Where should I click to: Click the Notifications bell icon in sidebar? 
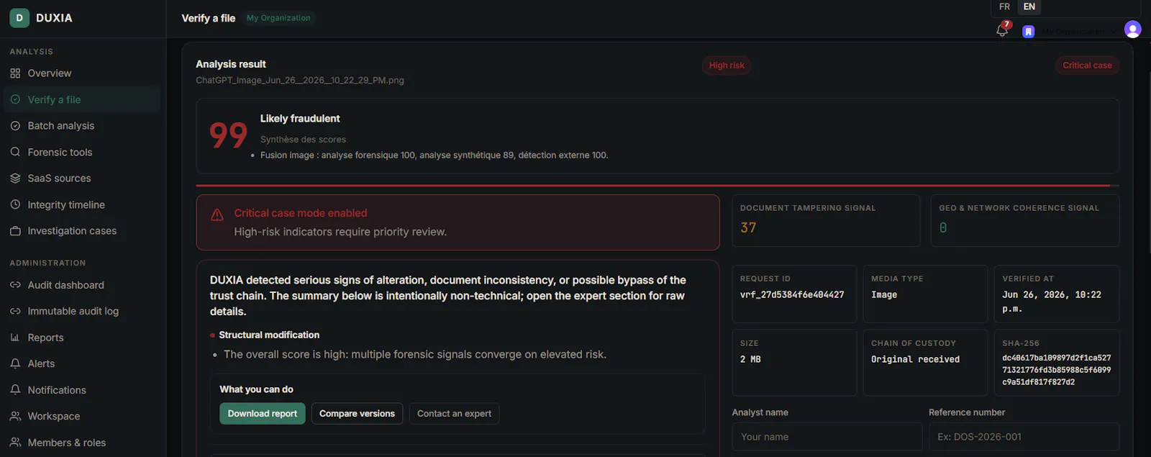15,389
